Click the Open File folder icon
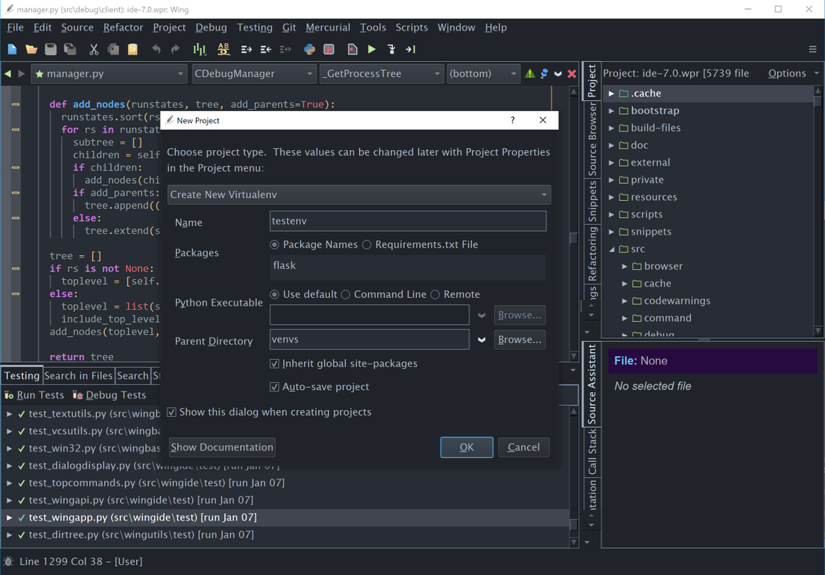The height and width of the screenshot is (575, 825). click(x=31, y=50)
